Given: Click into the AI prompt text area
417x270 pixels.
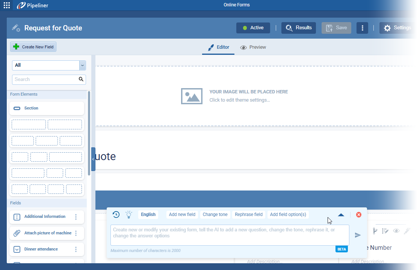Looking at the screenshot, I should pyautogui.click(x=230, y=235).
